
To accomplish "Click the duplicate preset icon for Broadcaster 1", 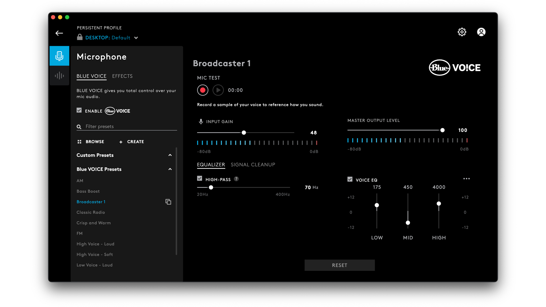I will (168, 202).
